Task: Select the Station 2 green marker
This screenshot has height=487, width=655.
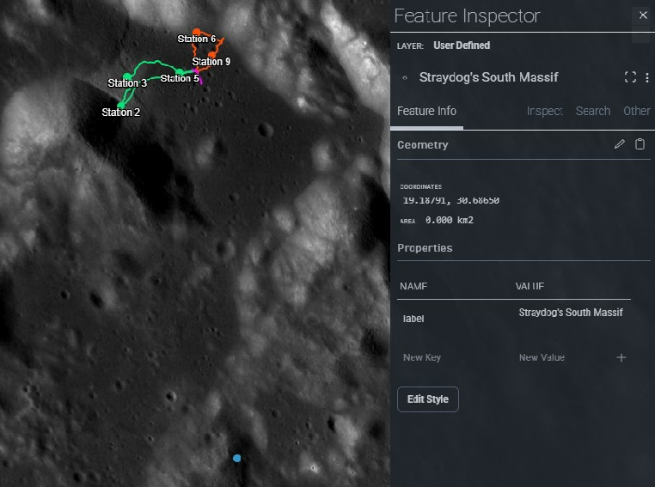Action: [x=120, y=105]
